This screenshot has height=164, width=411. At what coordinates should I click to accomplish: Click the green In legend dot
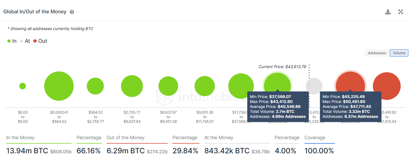(x=9, y=41)
